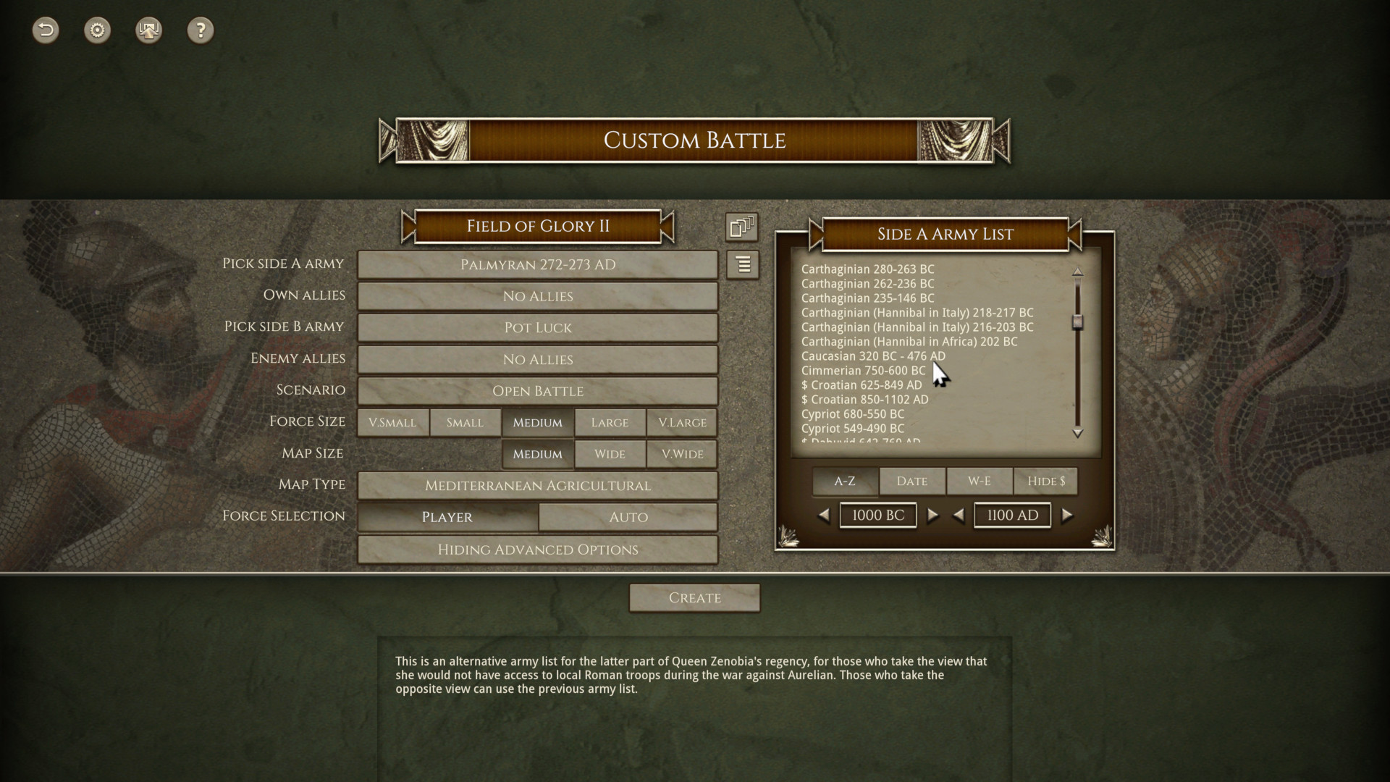This screenshot has width=1390, height=782.
Task: Select Carthaginian (Hannibal in Italy) 216-203 BC
Action: [917, 327]
